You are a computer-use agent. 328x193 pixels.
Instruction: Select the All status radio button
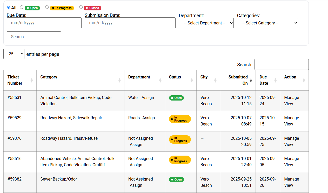9,8
